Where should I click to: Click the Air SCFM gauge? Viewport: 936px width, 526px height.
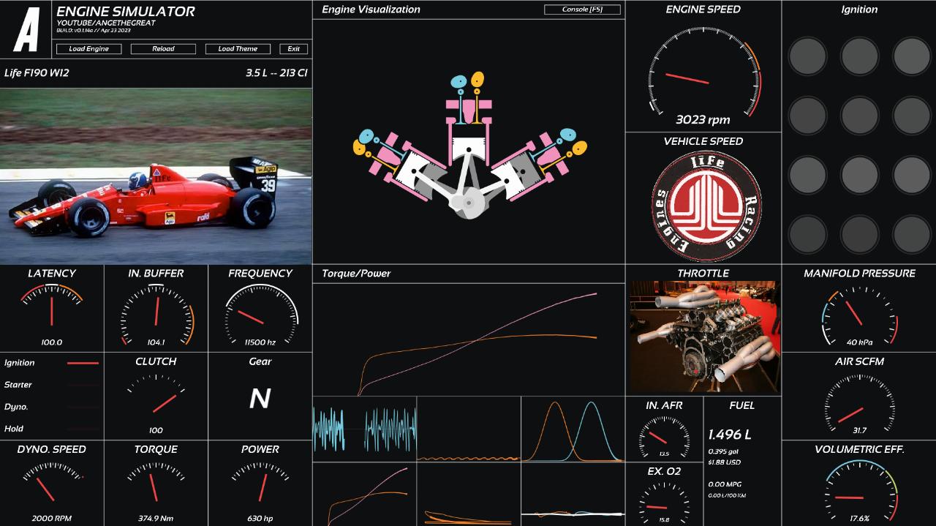coord(859,406)
